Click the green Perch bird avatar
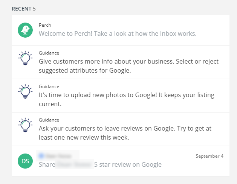The image size is (237, 184). [x=25, y=30]
